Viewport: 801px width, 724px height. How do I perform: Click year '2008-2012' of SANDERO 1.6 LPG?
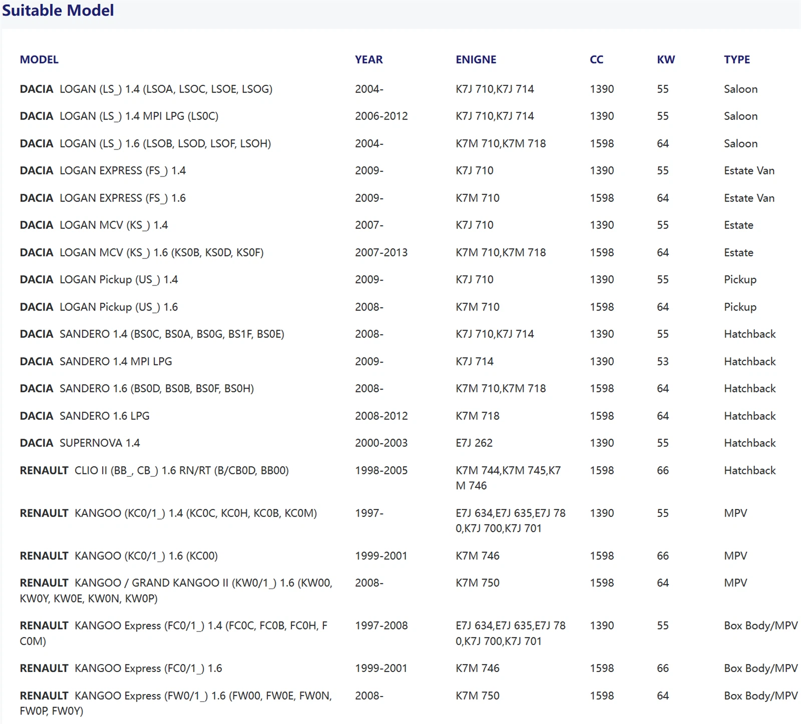pyautogui.click(x=381, y=416)
